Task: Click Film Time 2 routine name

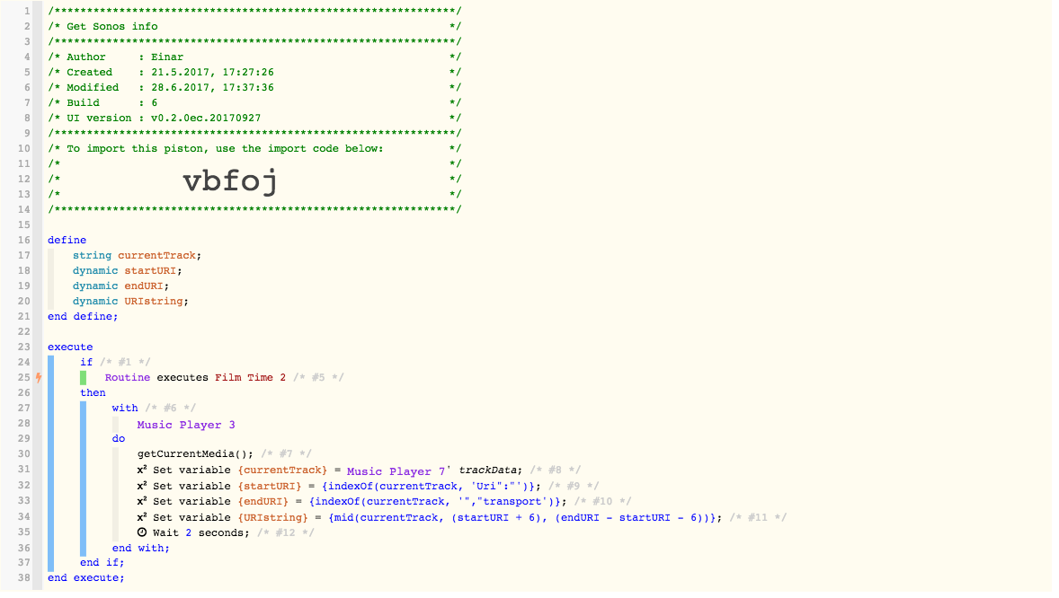Action: click(x=251, y=378)
